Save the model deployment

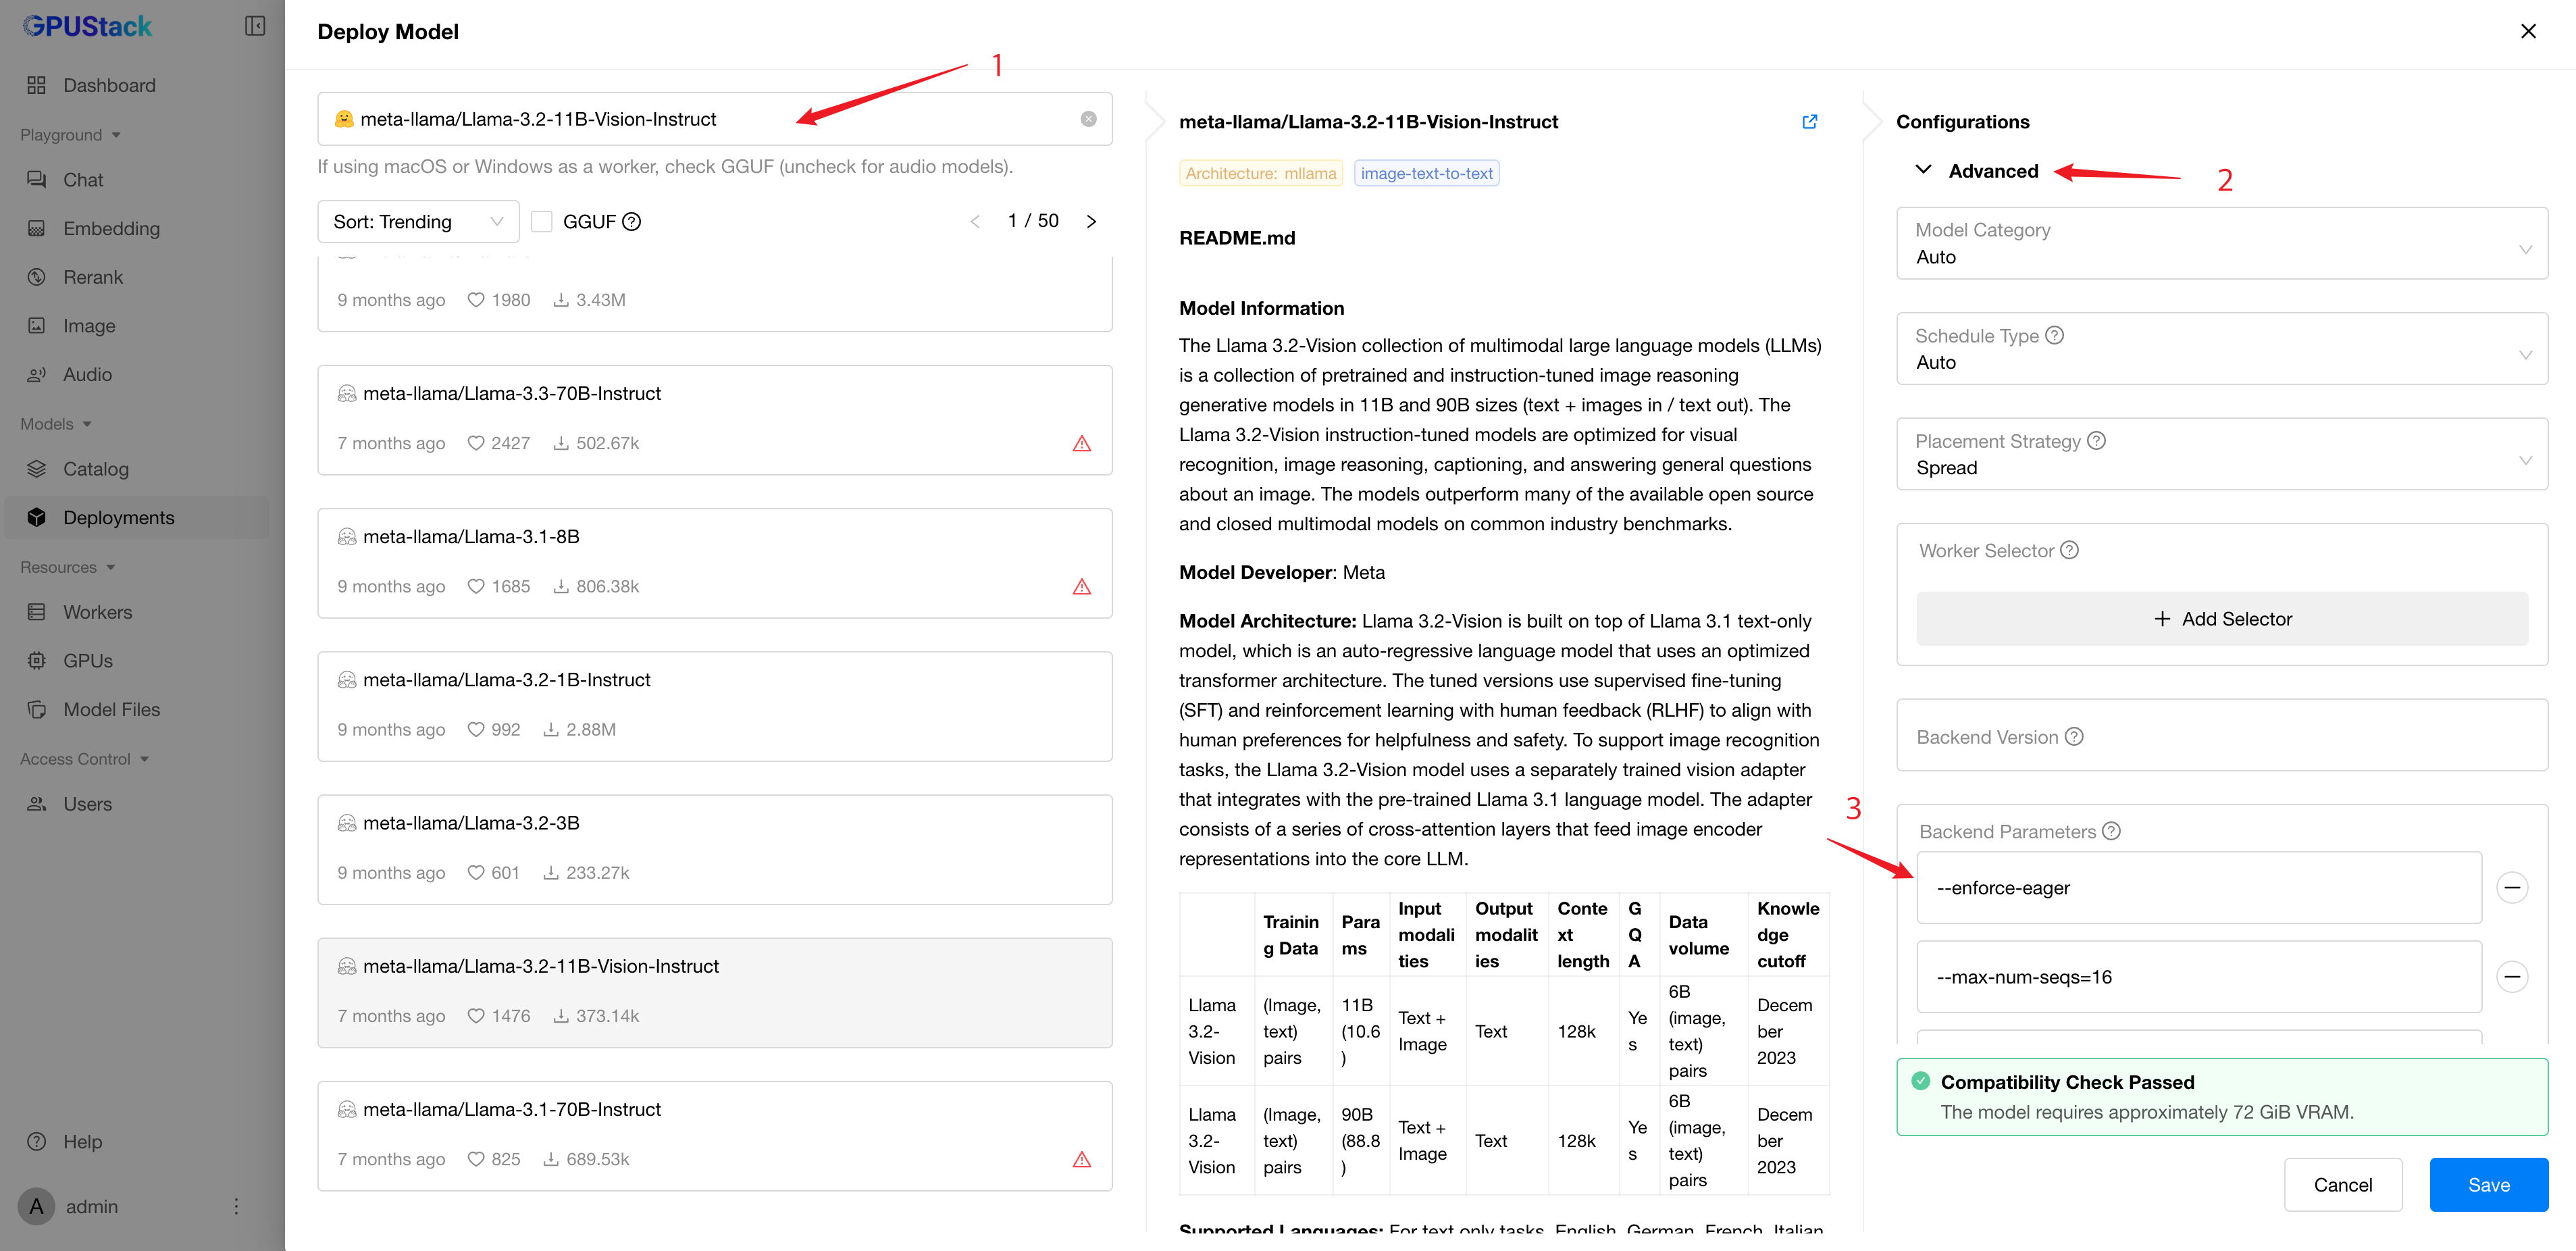coord(2487,1184)
